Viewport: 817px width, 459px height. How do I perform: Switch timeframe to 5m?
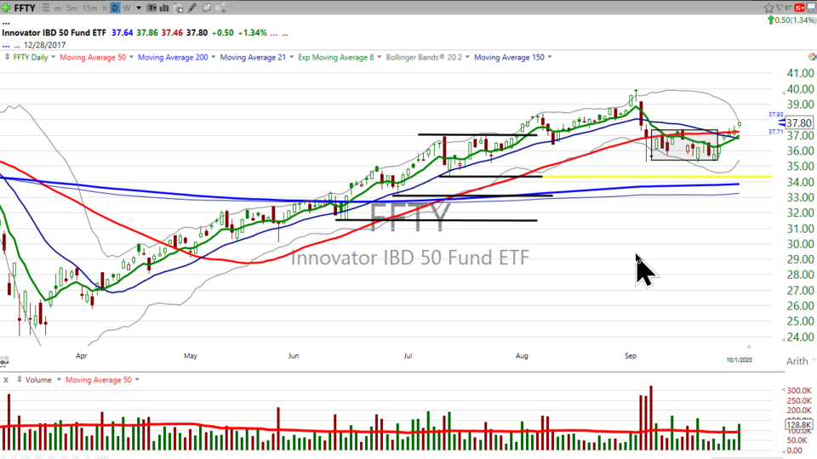tap(71, 8)
